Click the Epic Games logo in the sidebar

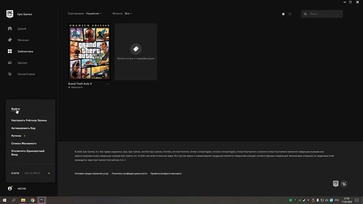coord(10,14)
